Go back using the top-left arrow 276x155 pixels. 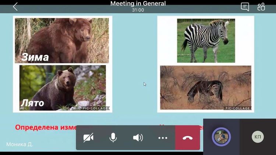tap(15, 7)
